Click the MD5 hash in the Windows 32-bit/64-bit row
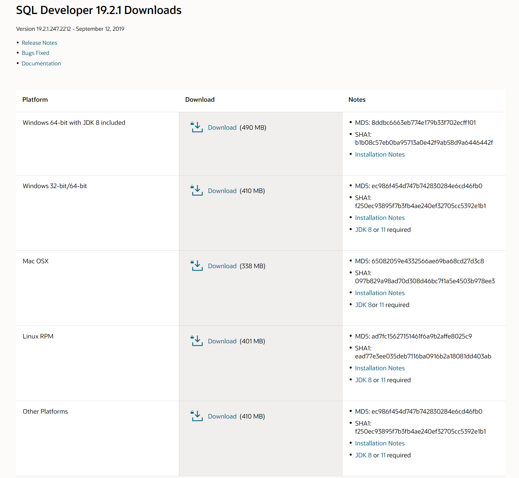Screen dimensions: 519x478 point(427,186)
